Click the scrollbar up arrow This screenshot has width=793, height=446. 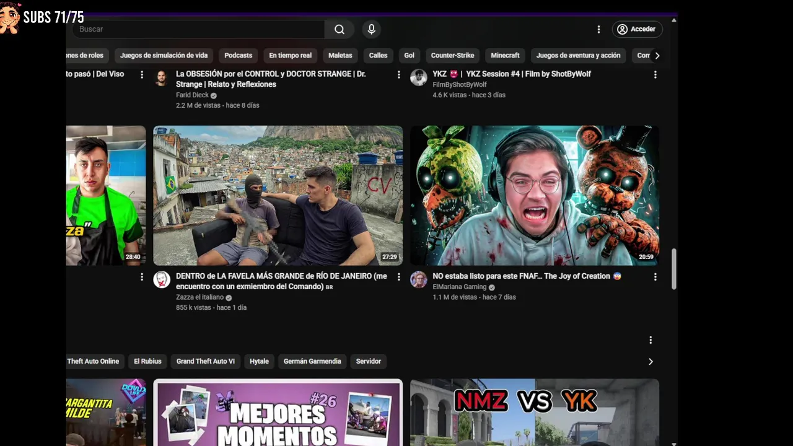pyautogui.click(x=673, y=20)
